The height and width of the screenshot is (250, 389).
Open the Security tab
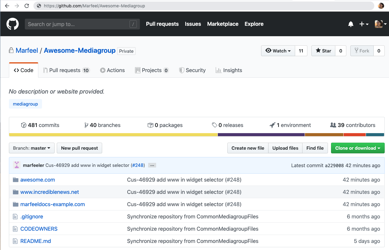(x=192, y=70)
